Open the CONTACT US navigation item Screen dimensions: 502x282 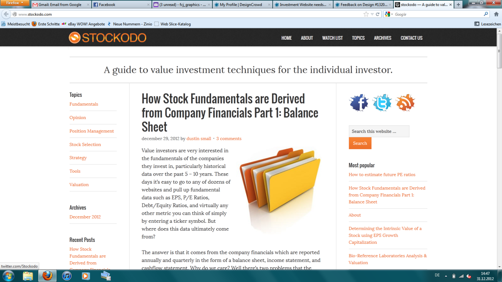pyautogui.click(x=411, y=38)
